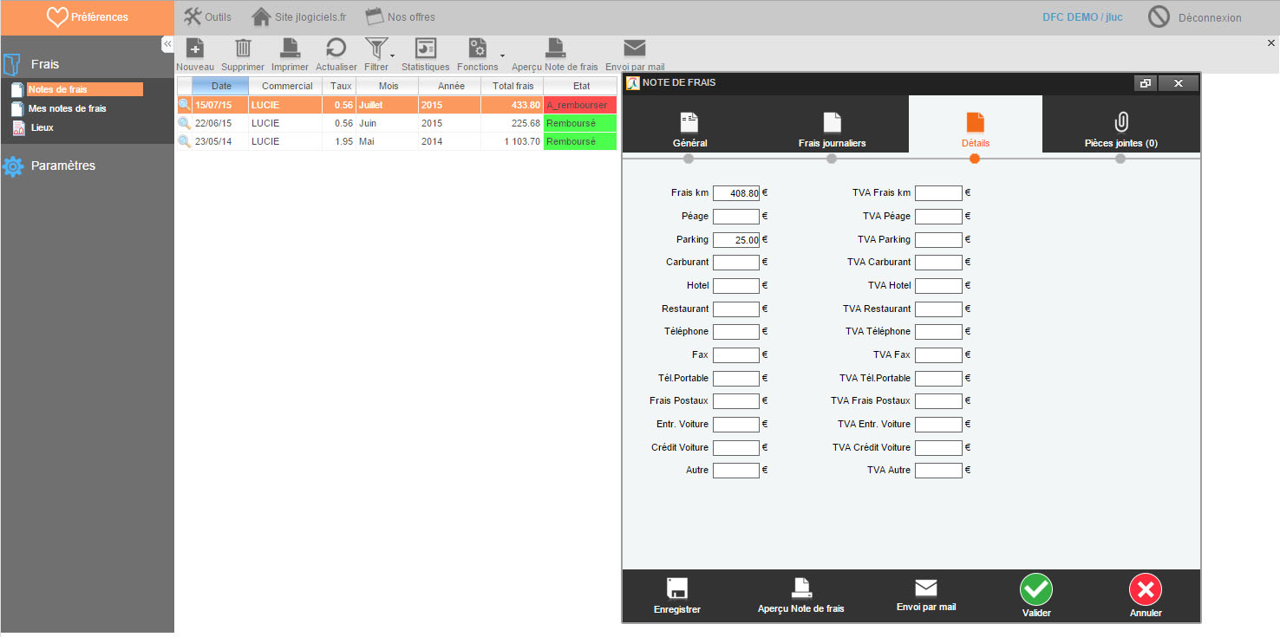Click the TVA Restaurant field
Viewport: 1280px width, 637px height.
pyautogui.click(x=938, y=309)
